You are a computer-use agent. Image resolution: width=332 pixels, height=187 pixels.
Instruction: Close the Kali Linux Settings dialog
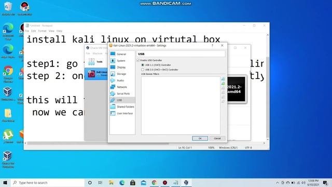[x=222, y=45]
